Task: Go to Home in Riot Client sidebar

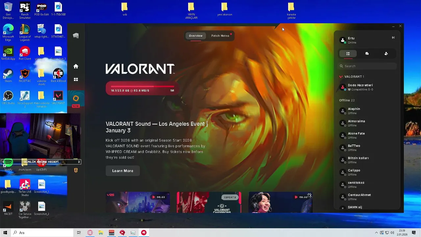Action: click(76, 66)
